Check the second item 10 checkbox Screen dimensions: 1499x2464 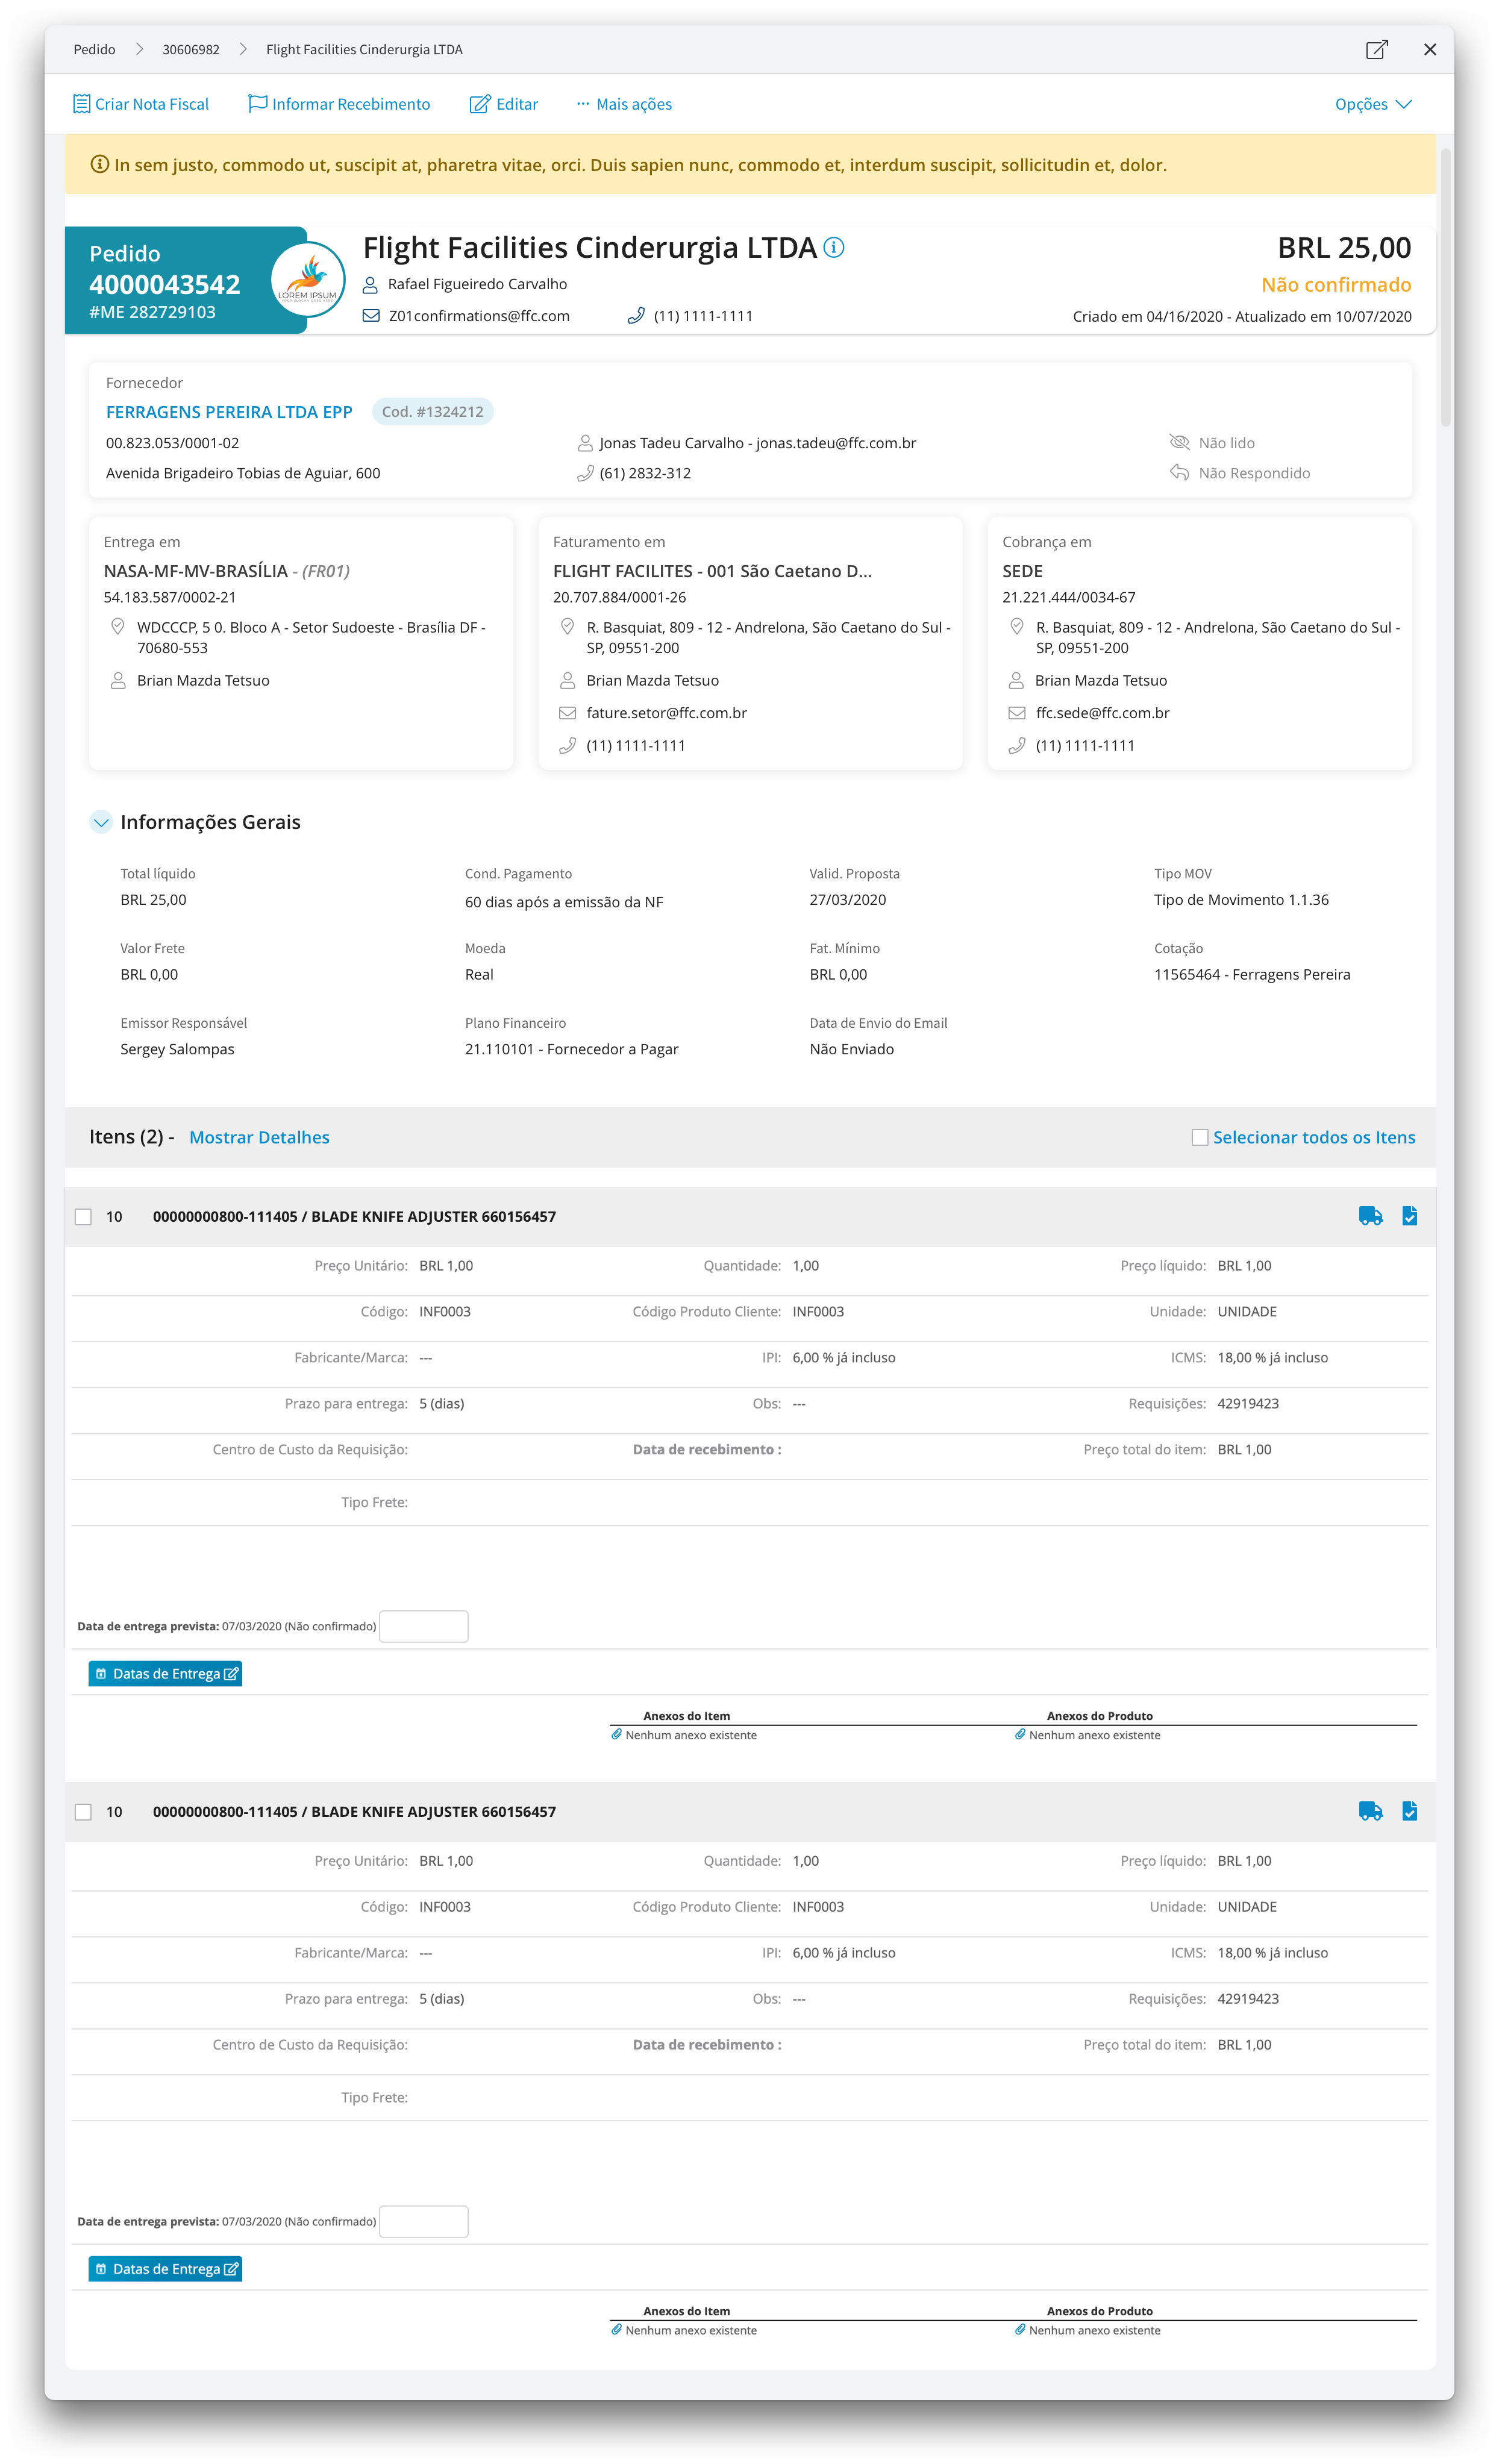tap(83, 1812)
